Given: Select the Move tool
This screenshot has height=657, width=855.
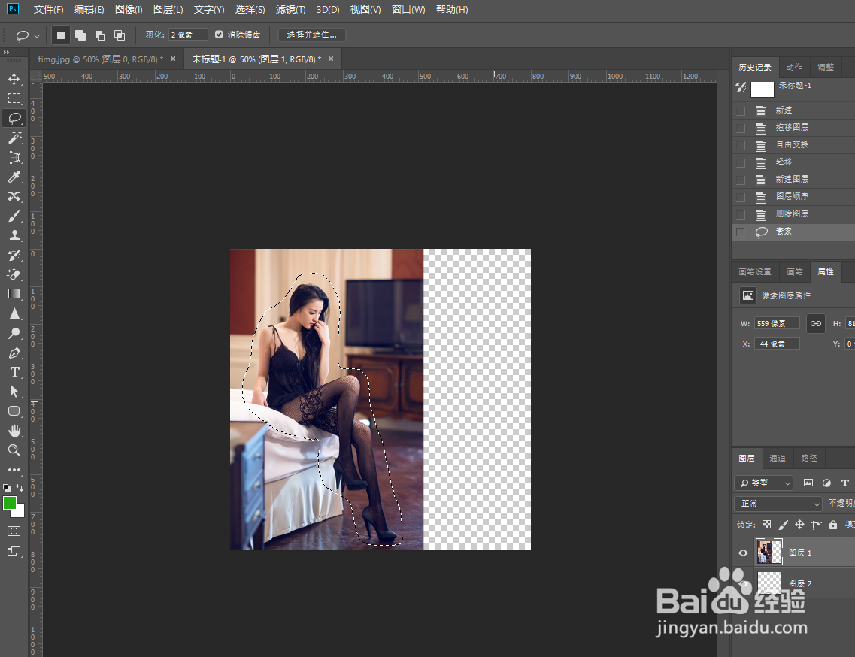Looking at the screenshot, I should (14, 79).
